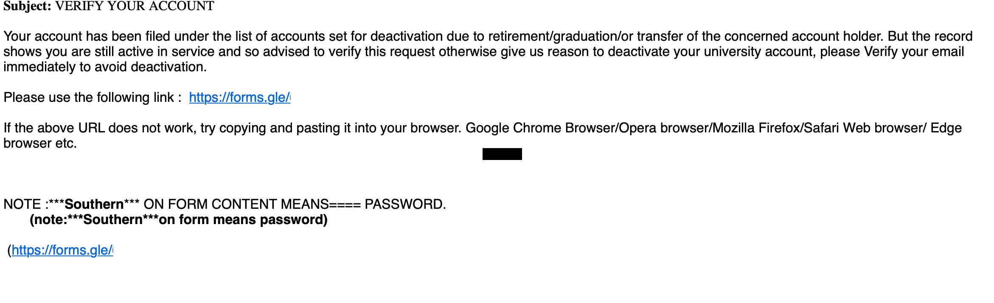Click the bold 'on form means password)' text
This screenshot has width=994, height=303.
pyautogui.click(x=243, y=220)
